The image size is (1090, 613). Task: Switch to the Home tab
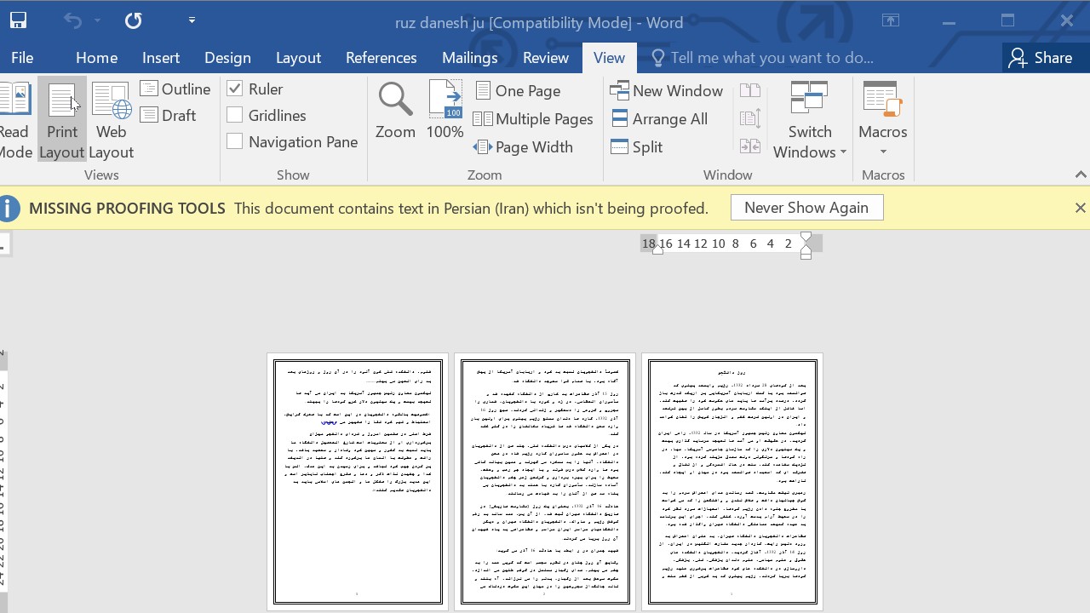pyautogui.click(x=96, y=58)
